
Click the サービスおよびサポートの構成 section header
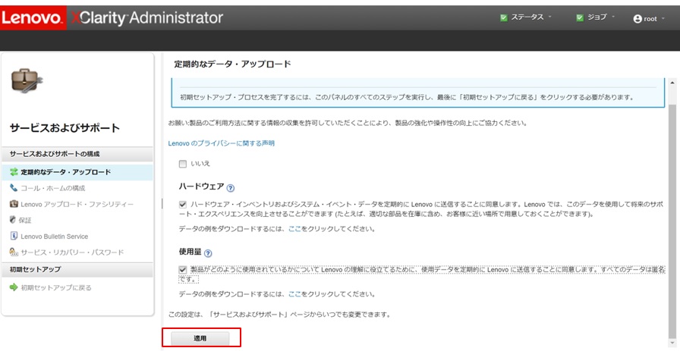point(77,154)
